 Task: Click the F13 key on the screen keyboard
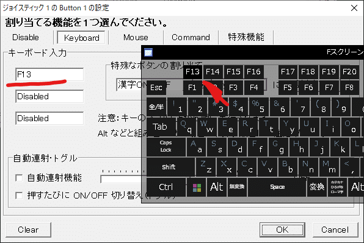coord(192,72)
